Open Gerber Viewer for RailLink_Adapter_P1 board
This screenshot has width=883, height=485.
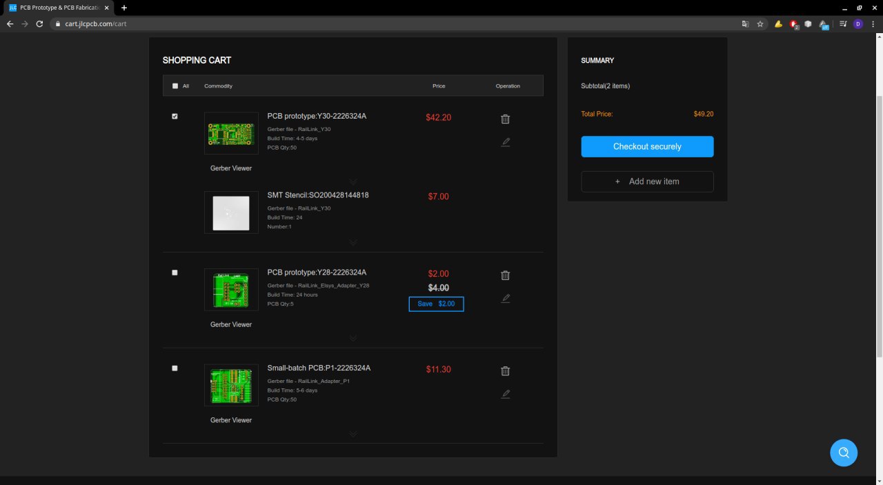[x=231, y=420]
